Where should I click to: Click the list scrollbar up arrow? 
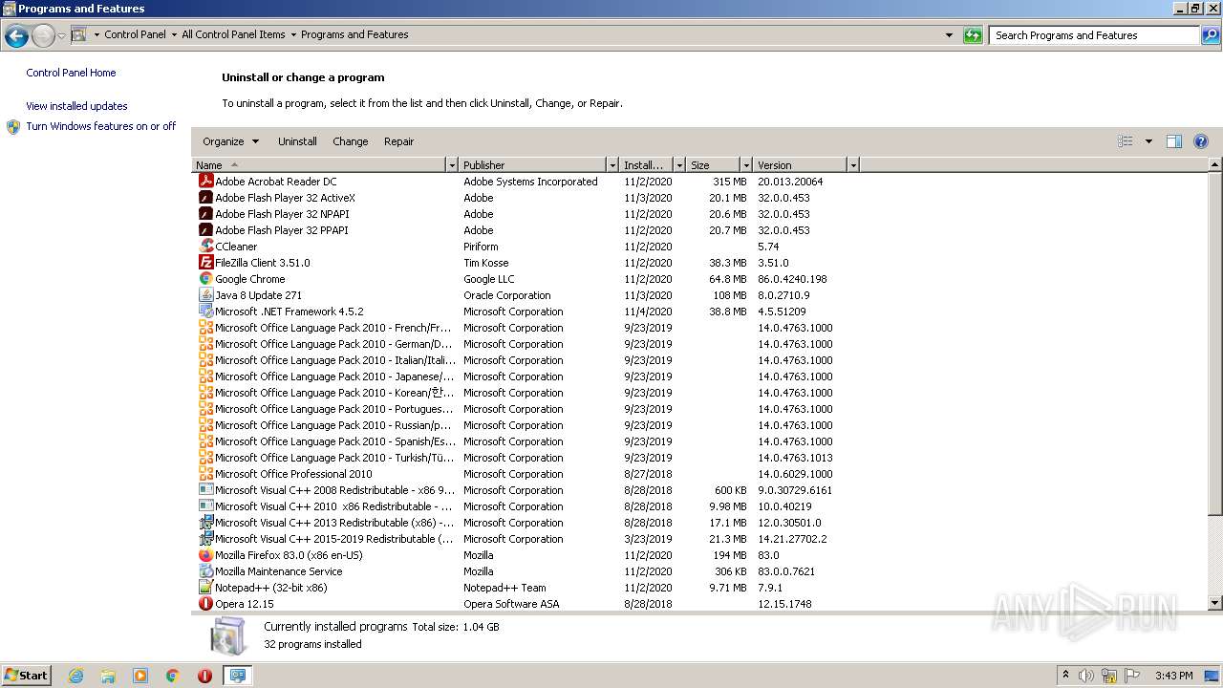1215,164
